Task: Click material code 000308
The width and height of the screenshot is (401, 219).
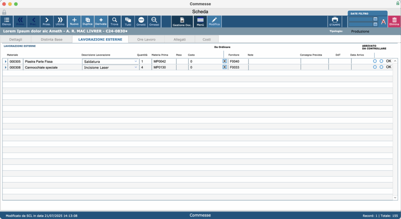Action: tap(15, 67)
